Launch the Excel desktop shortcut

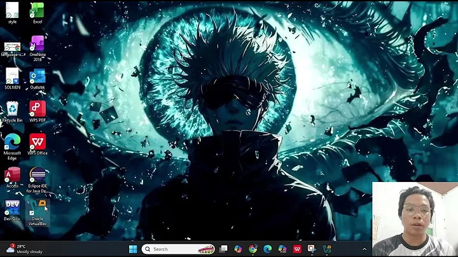(x=38, y=13)
